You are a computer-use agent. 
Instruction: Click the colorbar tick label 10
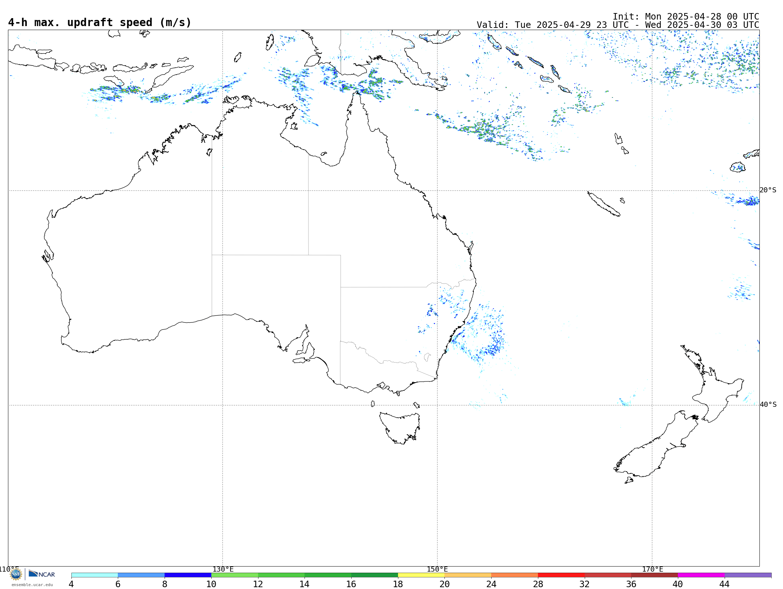211,584
